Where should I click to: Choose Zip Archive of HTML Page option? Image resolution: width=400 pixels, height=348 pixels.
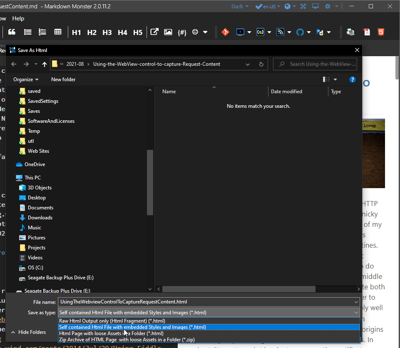[209, 340]
